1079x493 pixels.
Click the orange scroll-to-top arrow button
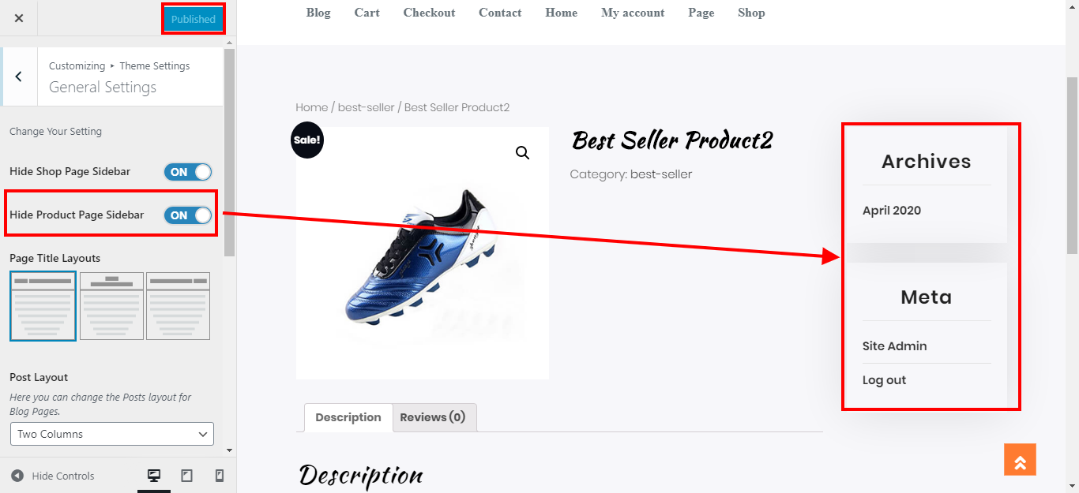(1020, 460)
